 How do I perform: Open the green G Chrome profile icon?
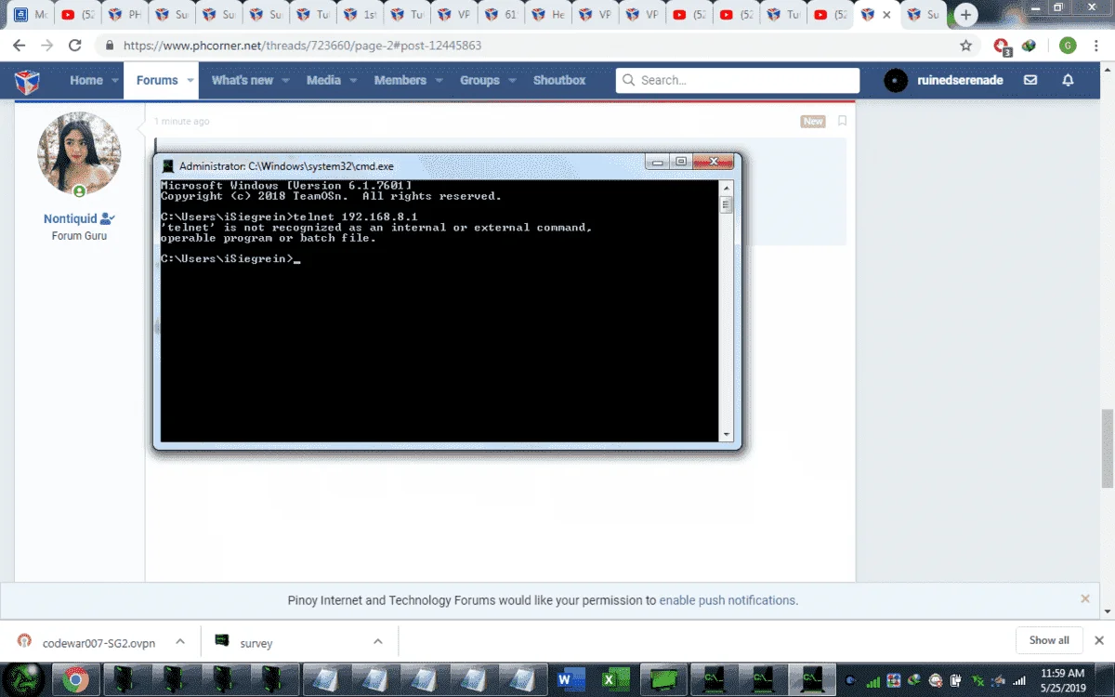click(x=1068, y=45)
